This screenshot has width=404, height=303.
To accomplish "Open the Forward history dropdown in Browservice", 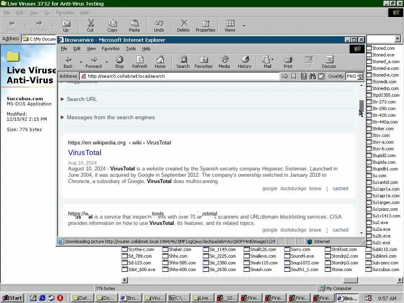I will (x=107, y=62).
